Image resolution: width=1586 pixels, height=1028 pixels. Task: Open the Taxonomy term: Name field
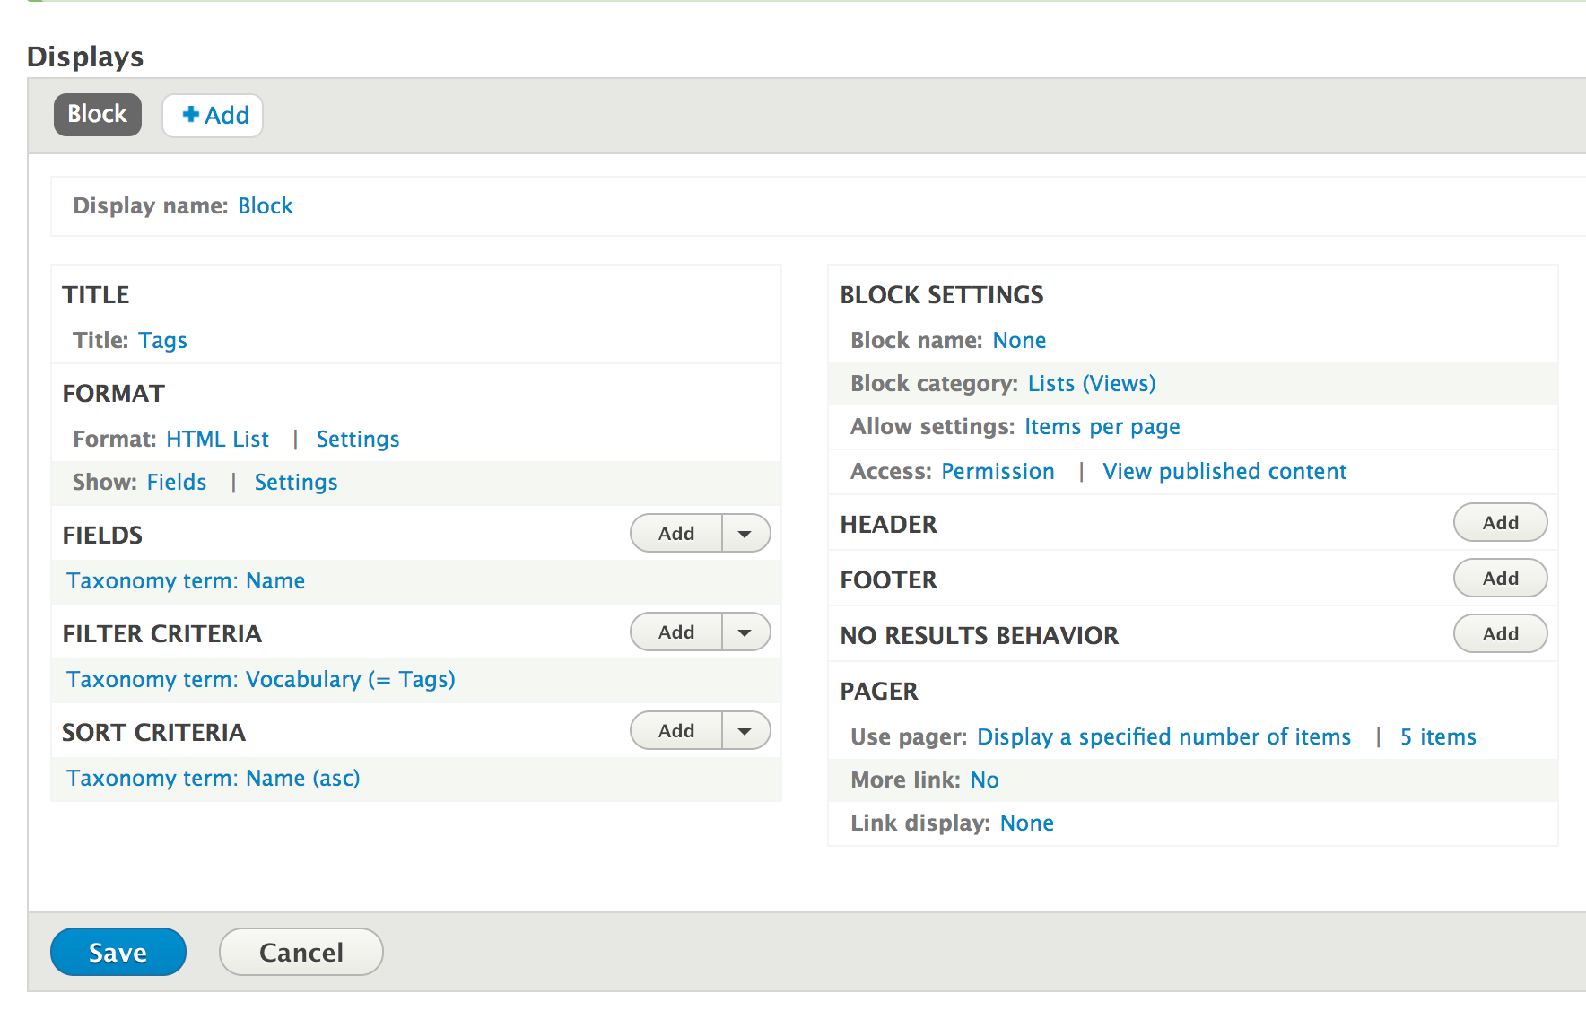point(186,580)
